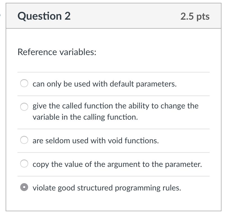Select radio option 'can only be used with default parameters'
This screenshot has height=218, width=226.
click(24, 83)
